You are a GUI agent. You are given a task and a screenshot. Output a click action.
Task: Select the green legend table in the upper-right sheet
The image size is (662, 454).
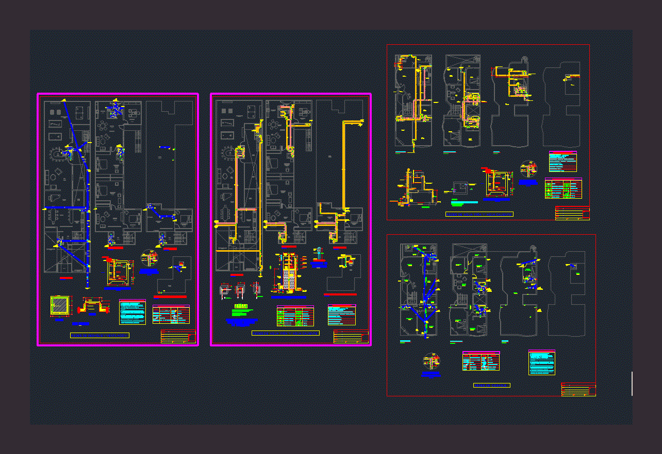click(564, 188)
